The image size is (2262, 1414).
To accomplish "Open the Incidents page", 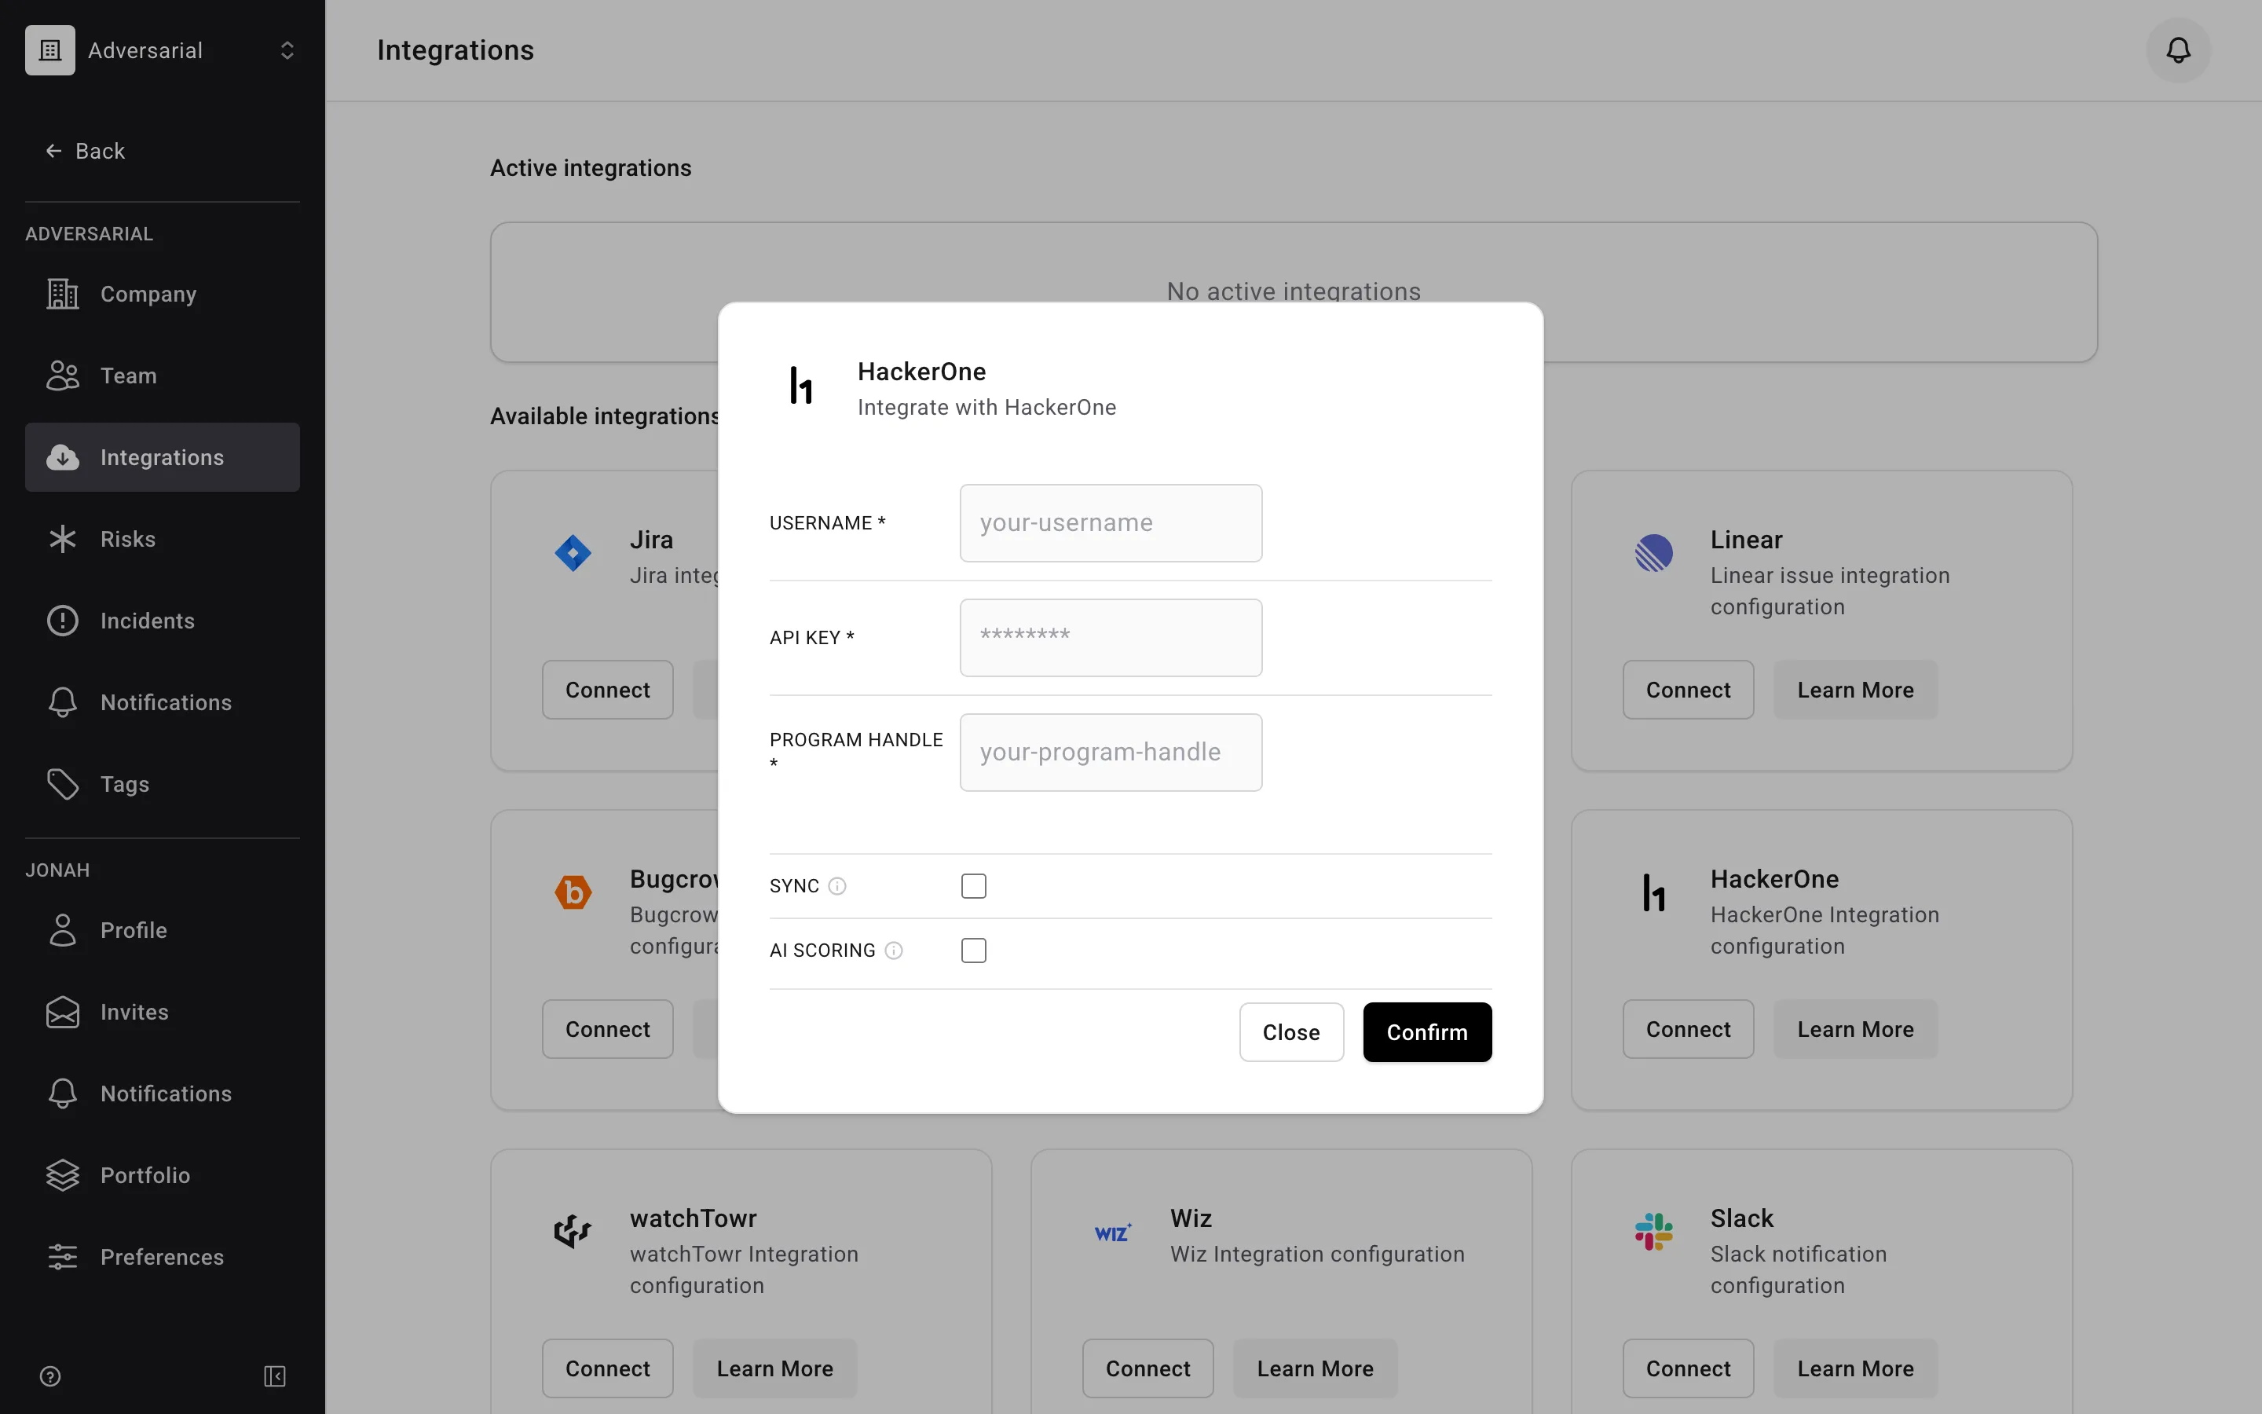I will click(163, 621).
